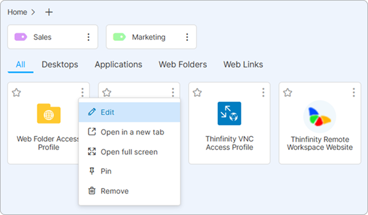
Task: Click the yellow web folder icon
Action: pos(49,114)
